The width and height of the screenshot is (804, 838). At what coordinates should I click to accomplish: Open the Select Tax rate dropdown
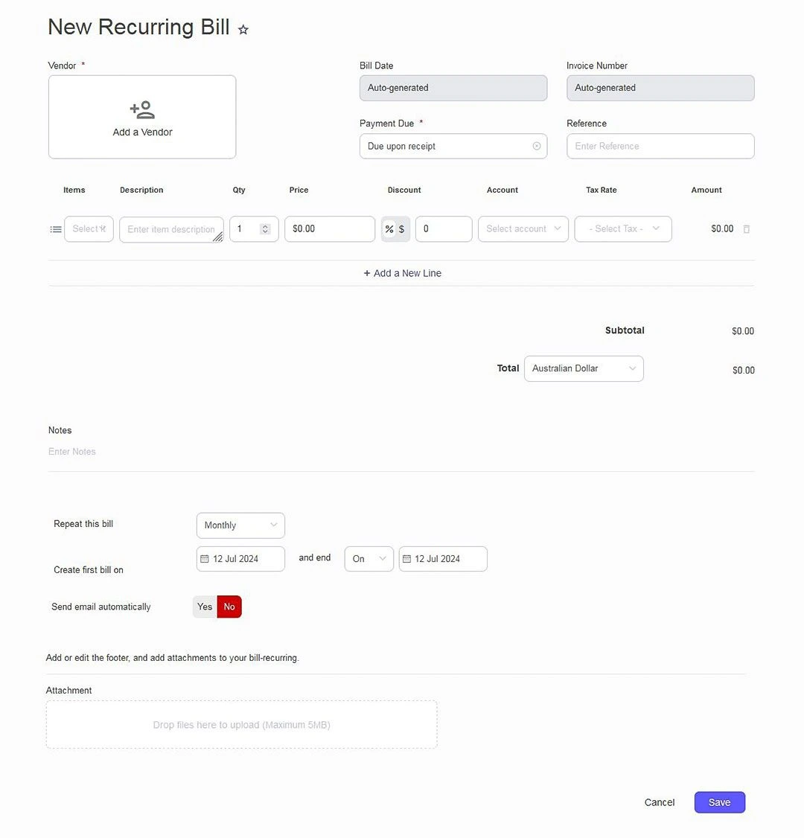point(623,229)
